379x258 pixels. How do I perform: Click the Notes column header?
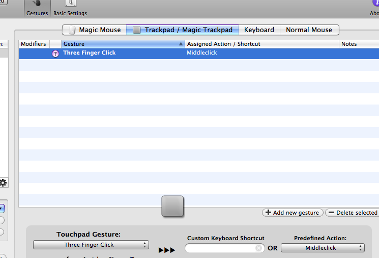pos(359,44)
